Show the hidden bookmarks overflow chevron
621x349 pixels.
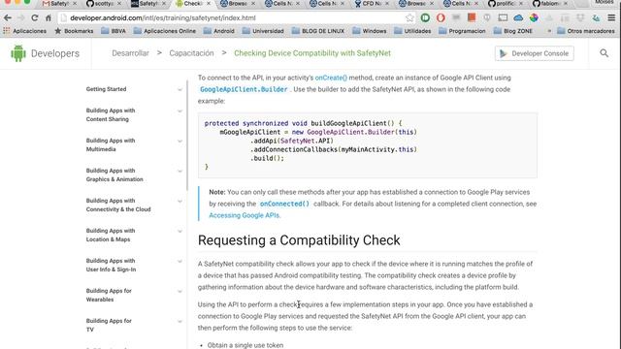[549, 31]
